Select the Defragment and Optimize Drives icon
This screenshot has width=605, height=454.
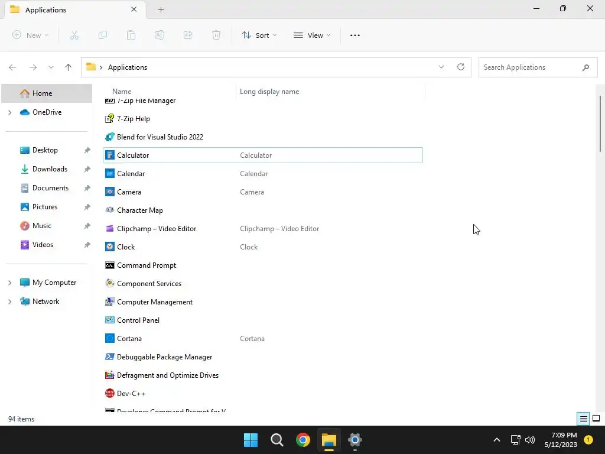click(x=109, y=375)
